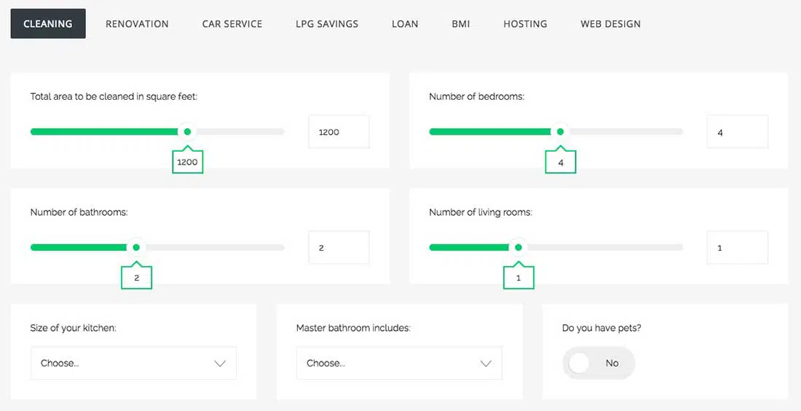Click the chevron arrow in master bathroom dropdown
This screenshot has height=411, width=801.
pyautogui.click(x=486, y=364)
